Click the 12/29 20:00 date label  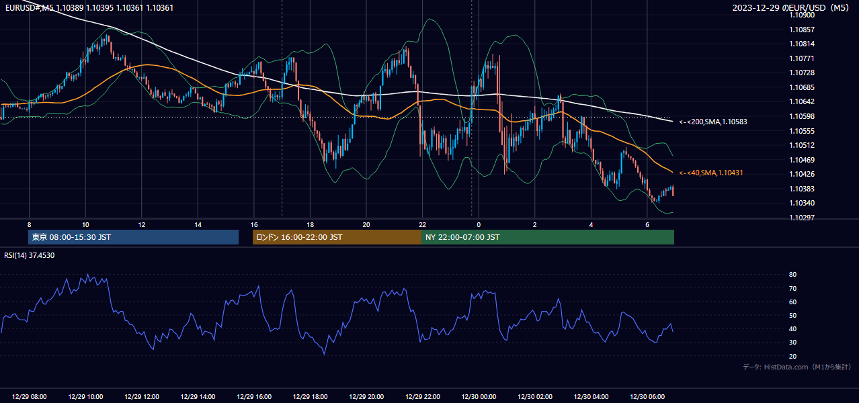[x=366, y=397]
